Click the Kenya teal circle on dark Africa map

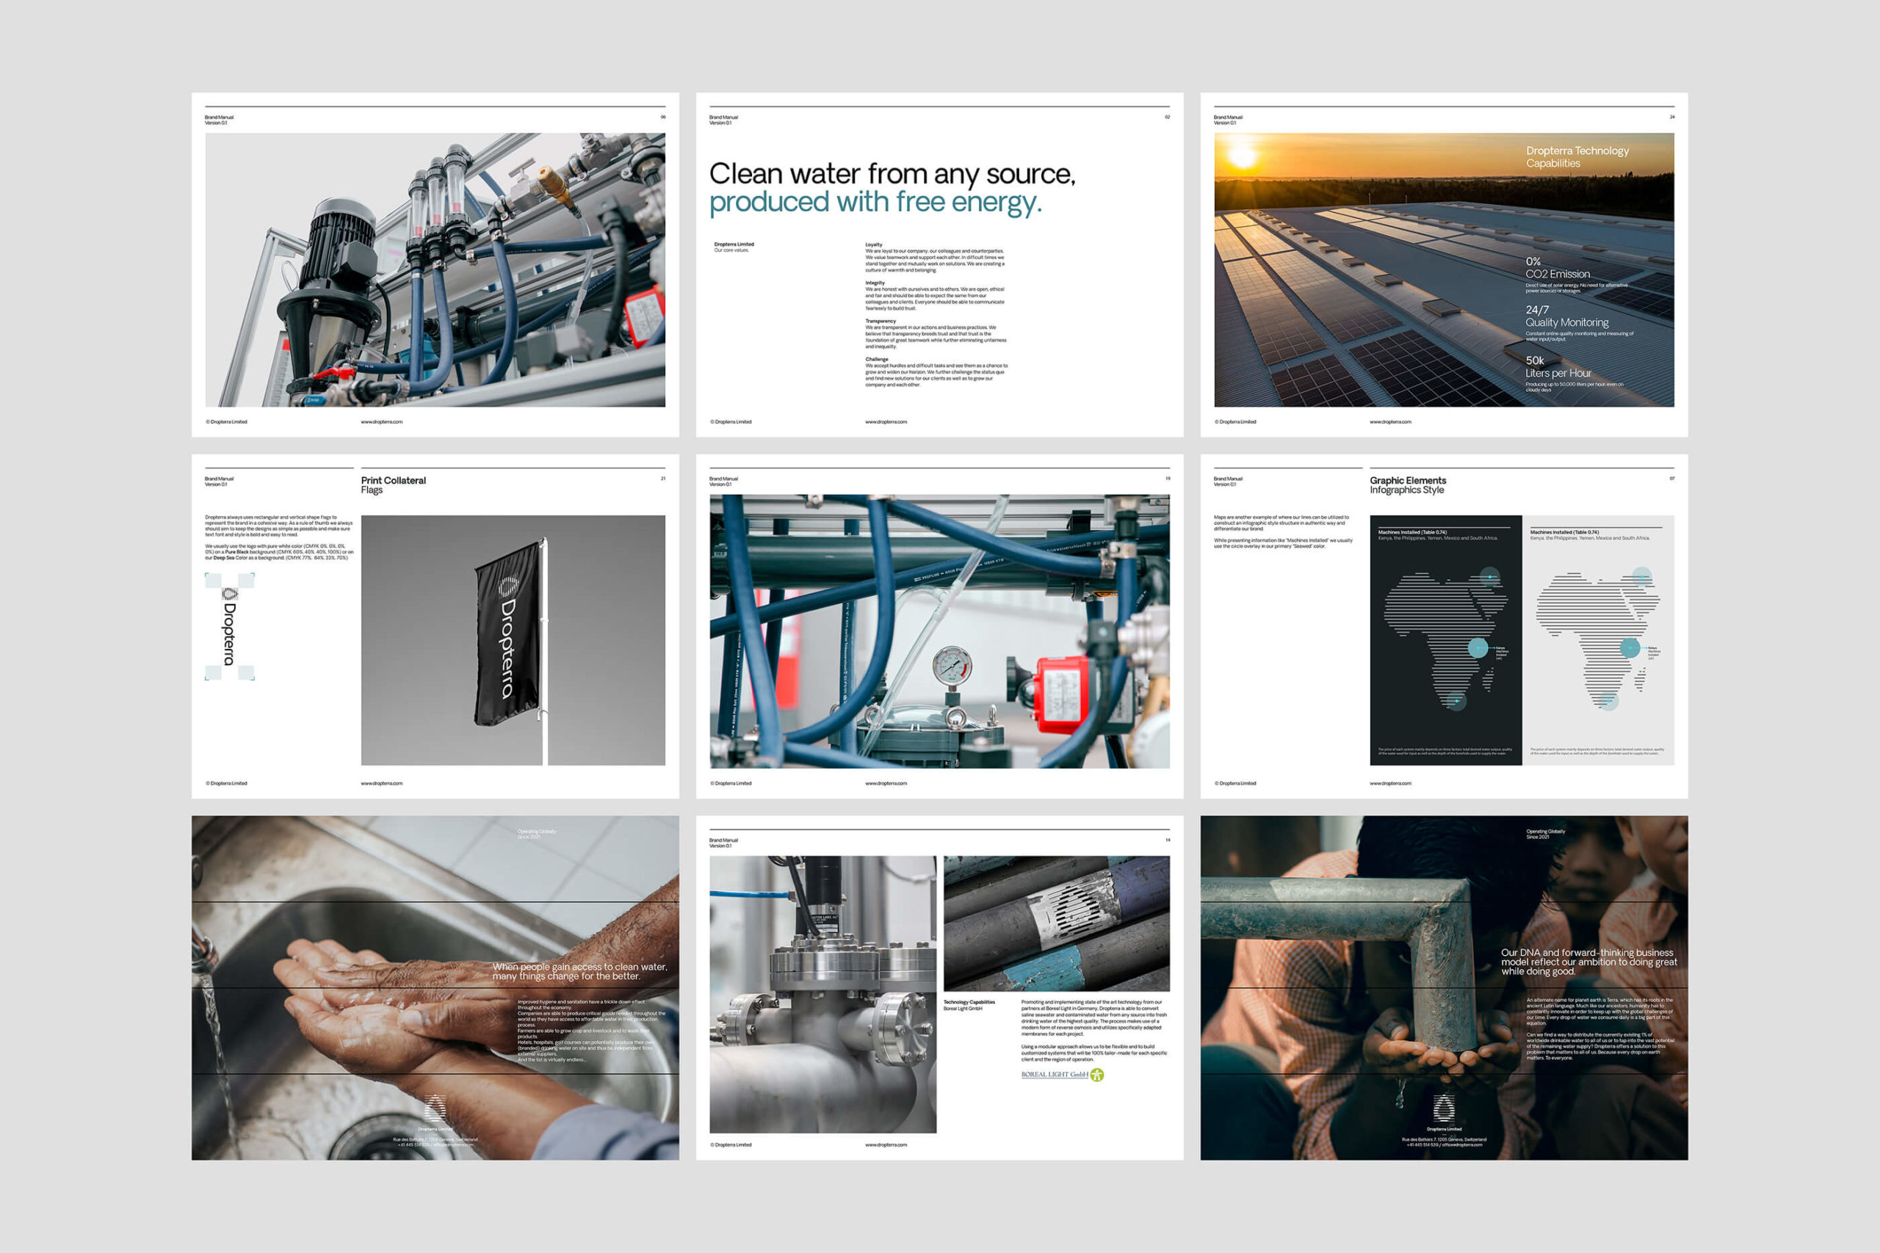pyautogui.click(x=1478, y=648)
